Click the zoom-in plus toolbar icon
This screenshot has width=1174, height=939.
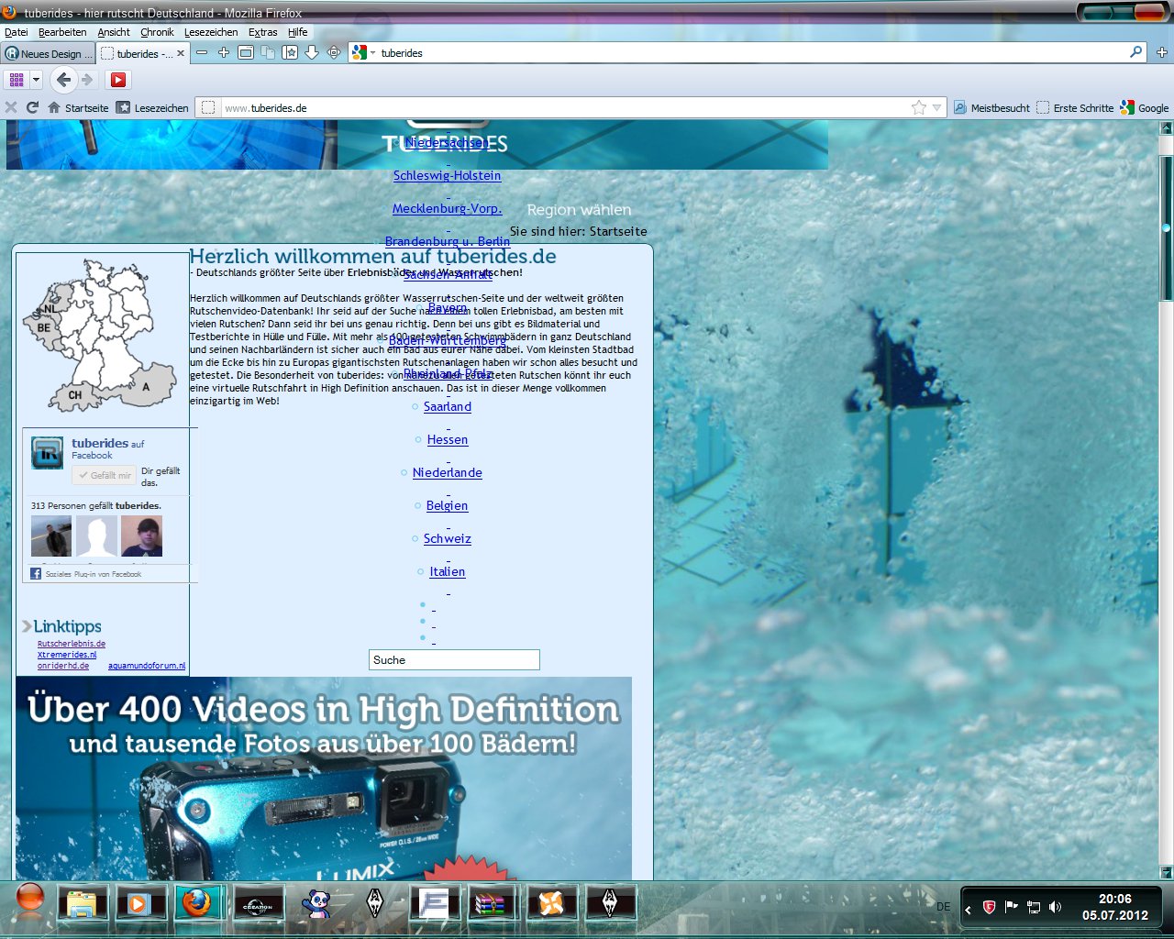click(224, 53)
